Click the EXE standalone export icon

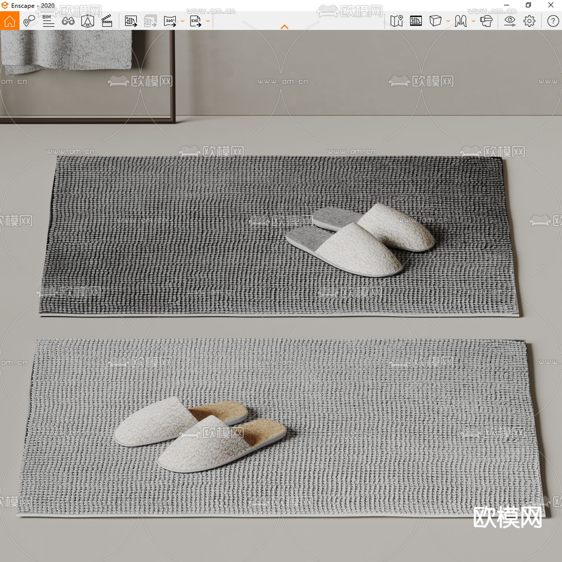pos(195,21)
